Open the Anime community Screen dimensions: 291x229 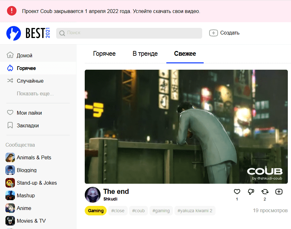(24, 208)
